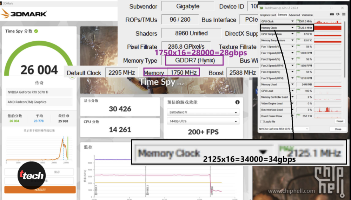Click the GPU-Z screenshot camera icon
The height and width of the screenshot is (200, 351).
click(x=332, y=15)
